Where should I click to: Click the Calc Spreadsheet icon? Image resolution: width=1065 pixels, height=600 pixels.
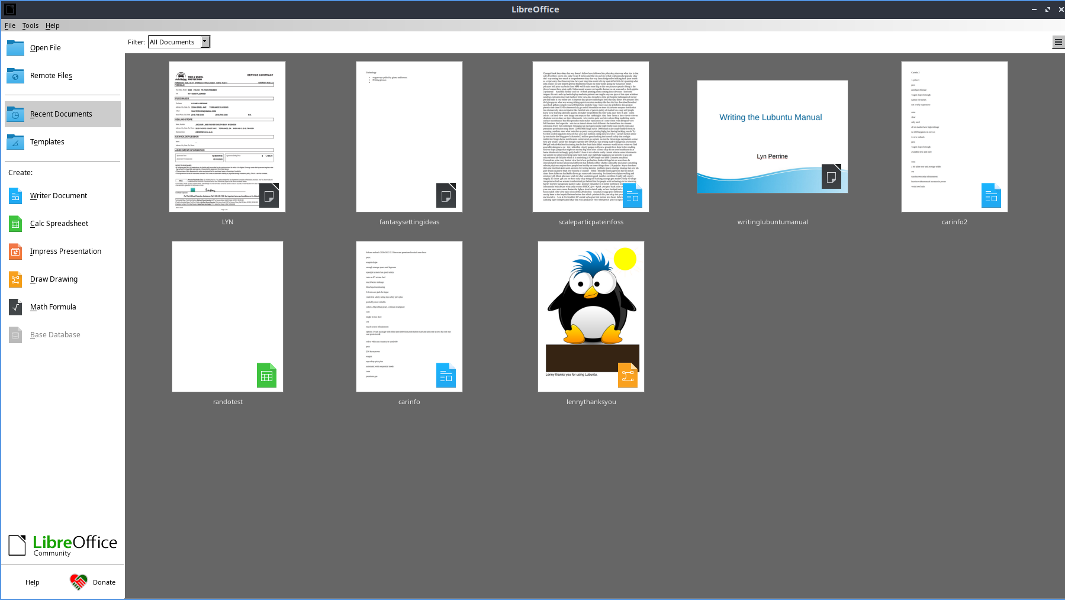coord(15,224)
